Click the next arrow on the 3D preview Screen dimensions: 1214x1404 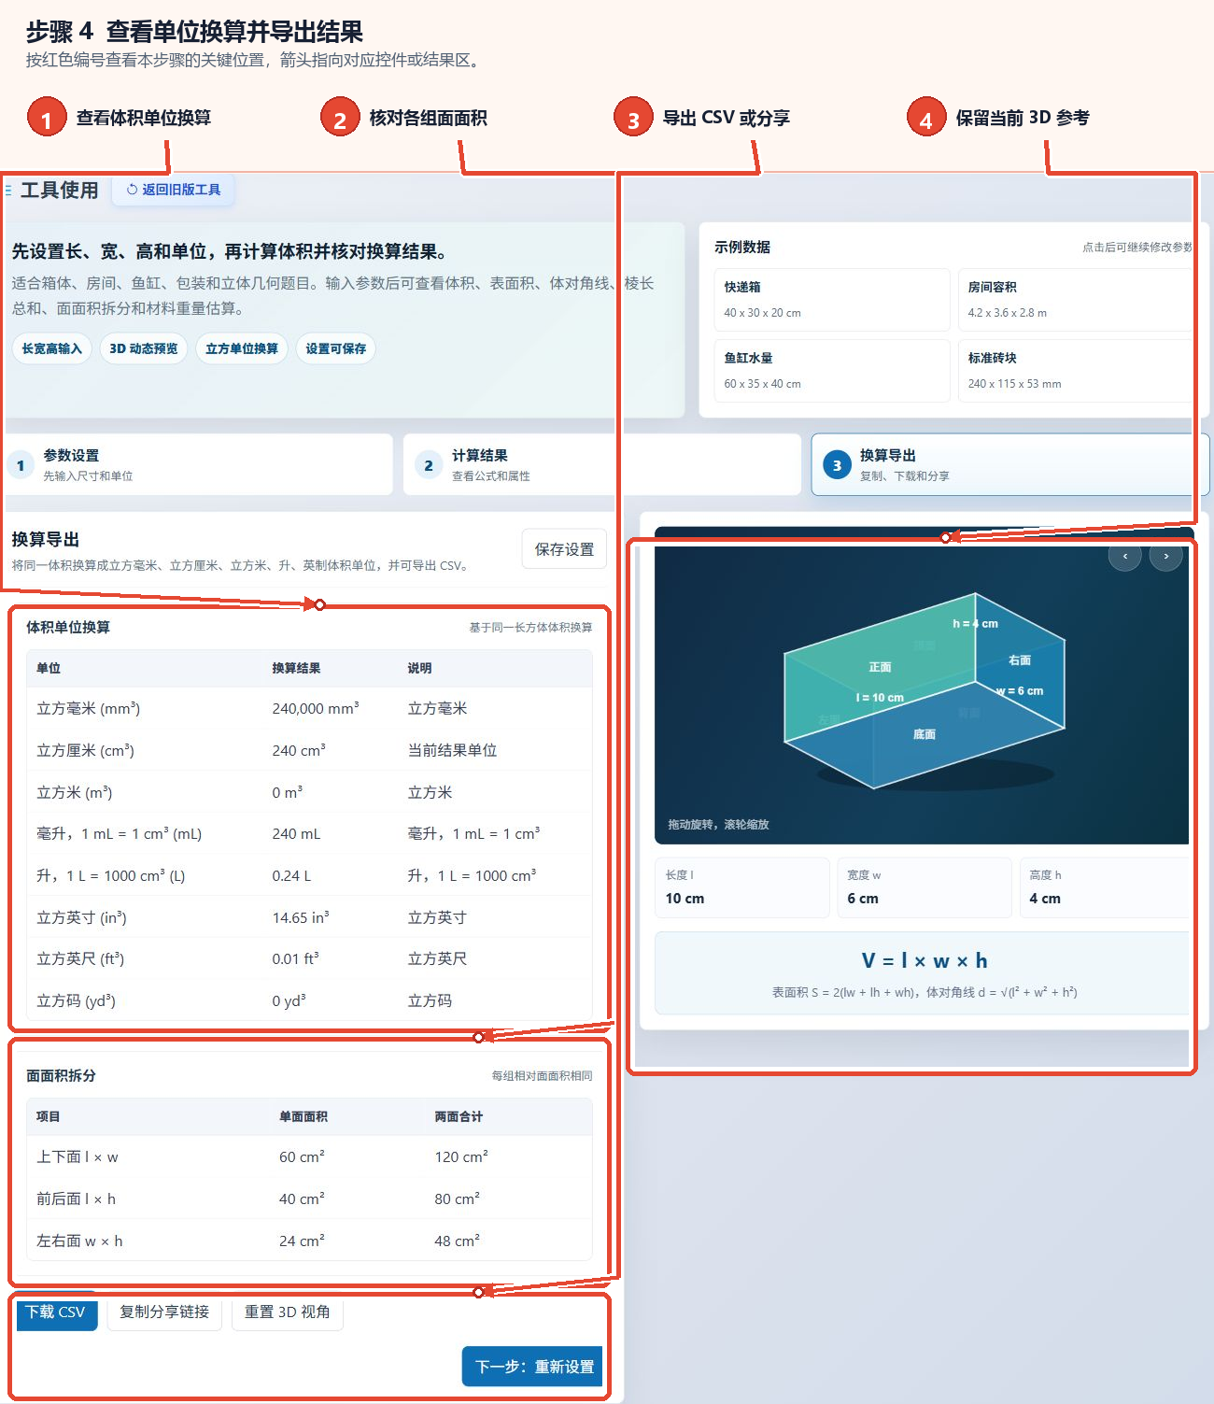pos(1166,556)
